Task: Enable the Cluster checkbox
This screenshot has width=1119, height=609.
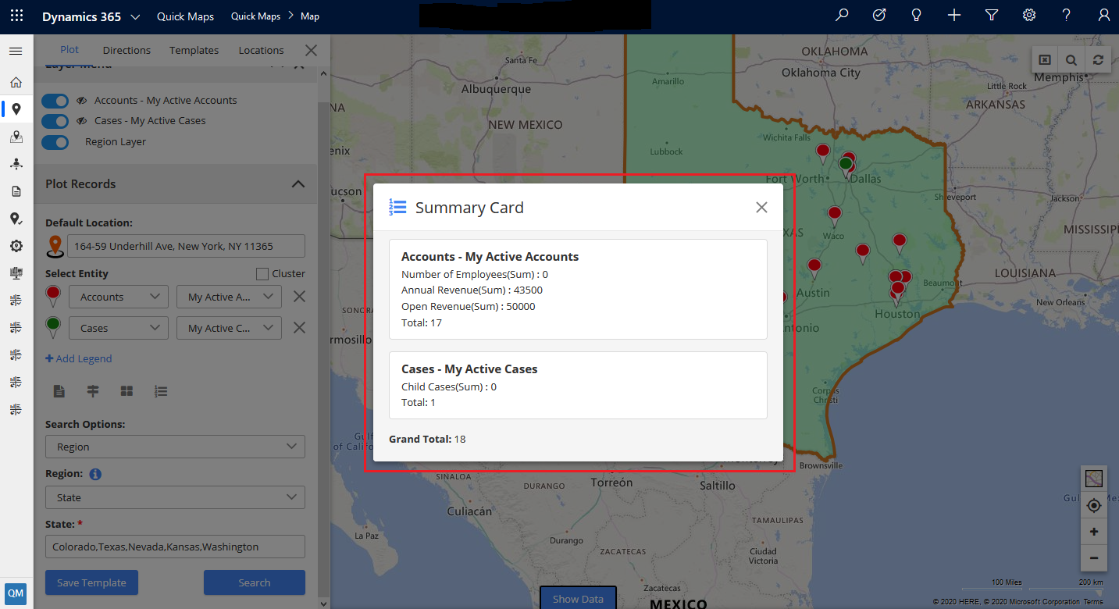Action: pyautogui.click(x=263, y=272)
